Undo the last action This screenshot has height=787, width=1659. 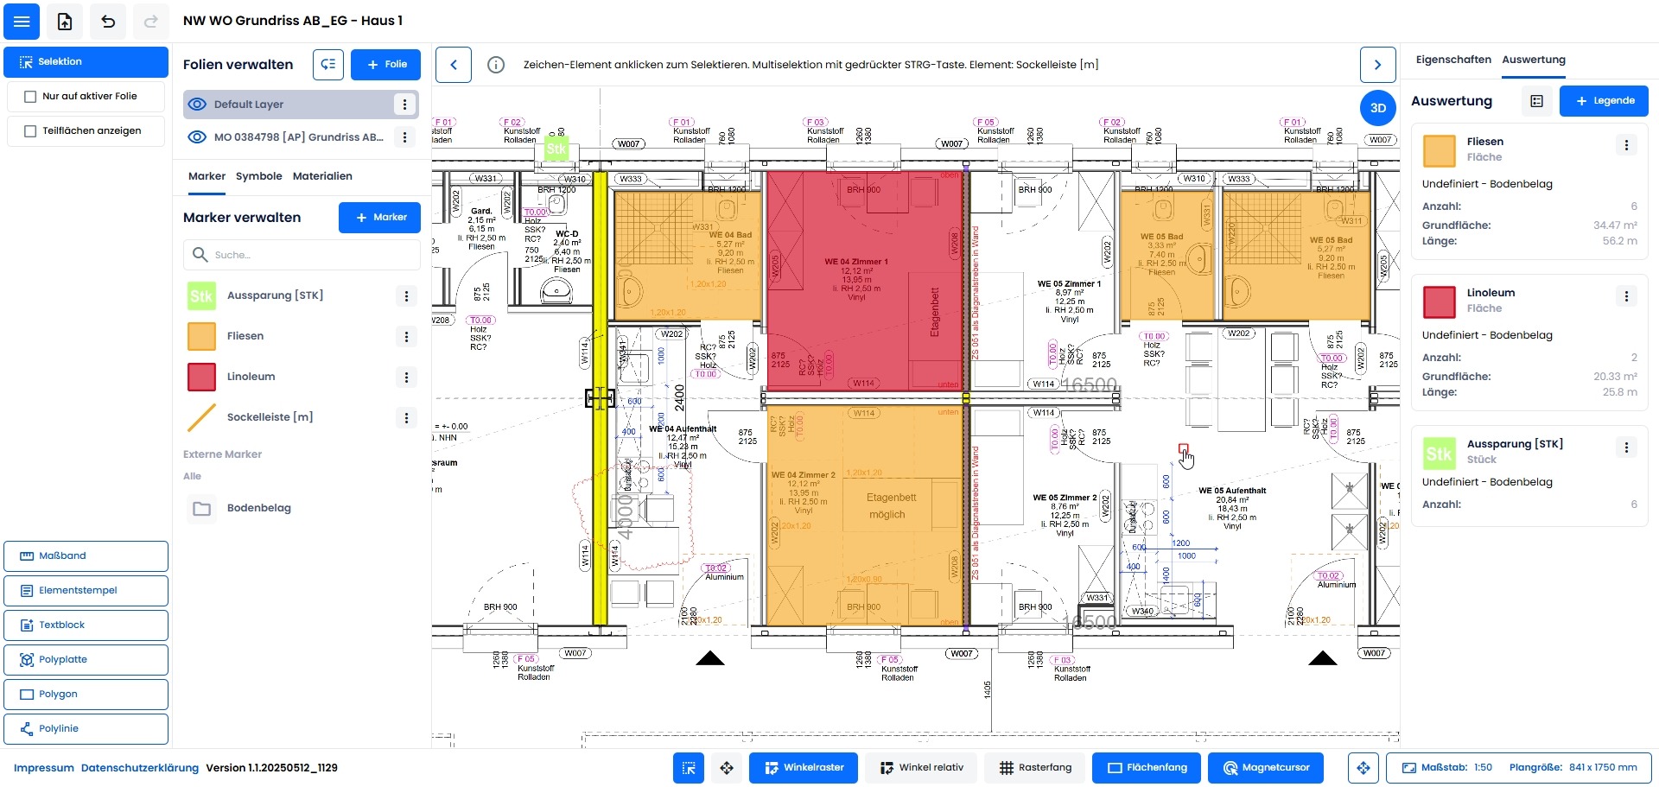coord(108,22)
